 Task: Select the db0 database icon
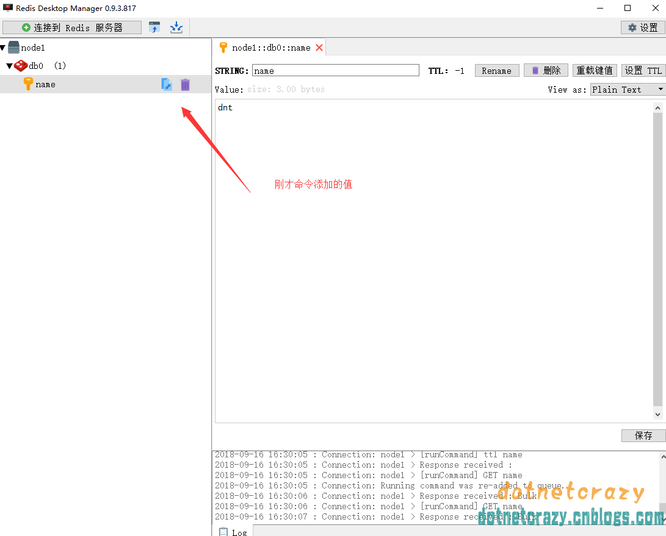pyautogui.click(x=20, y=66)
